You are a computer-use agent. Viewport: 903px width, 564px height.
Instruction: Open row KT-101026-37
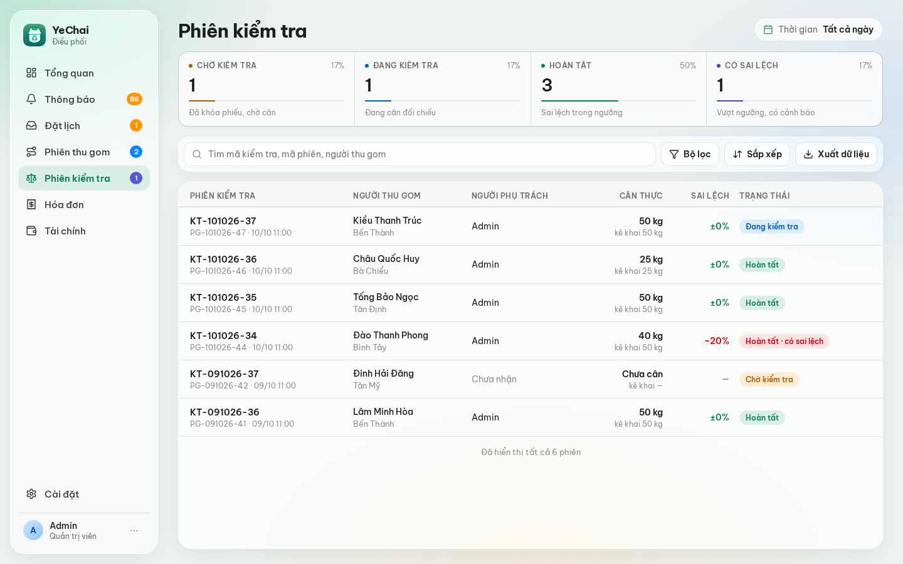pos(531,226)
